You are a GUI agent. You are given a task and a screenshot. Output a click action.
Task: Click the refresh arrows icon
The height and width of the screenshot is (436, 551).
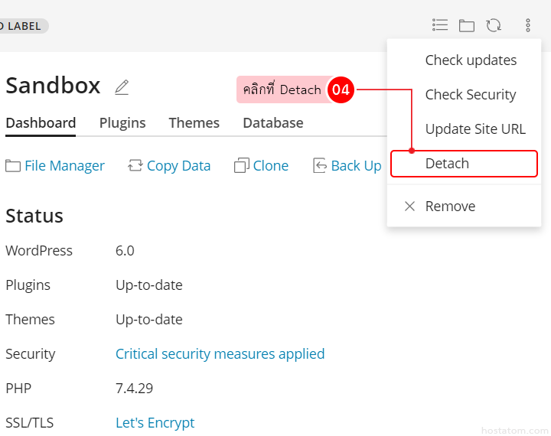pyautogui.click(x=494, y=25)
